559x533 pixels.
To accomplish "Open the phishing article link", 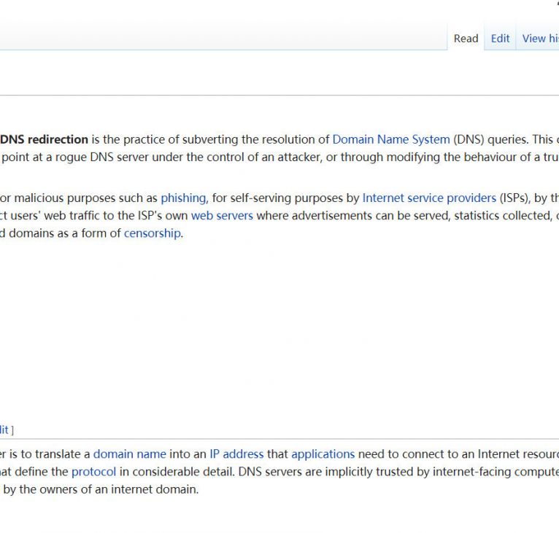I will point(184,198).
